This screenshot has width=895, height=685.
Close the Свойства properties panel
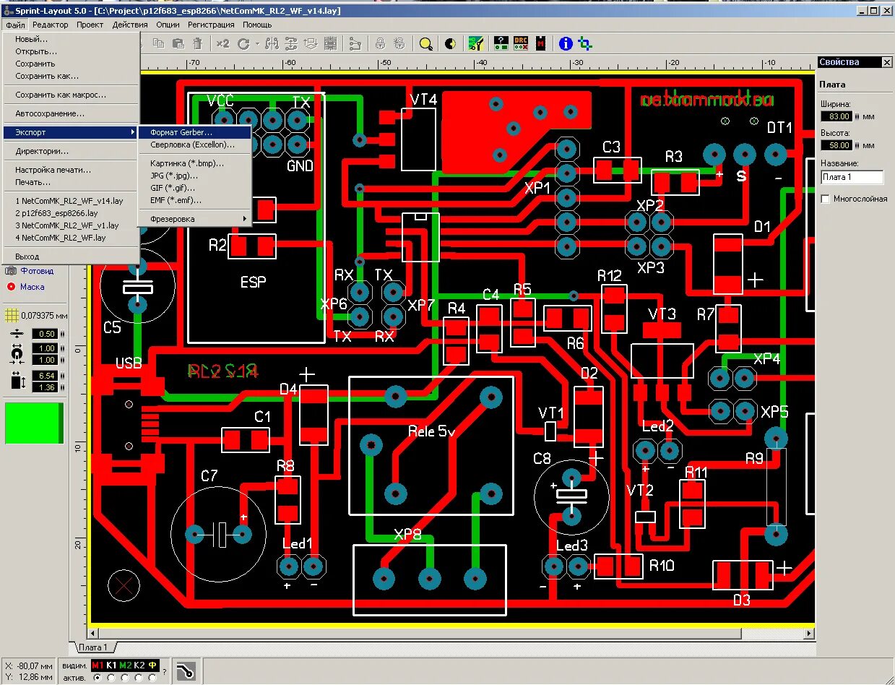pyautogui.click(x=887, y=62)
